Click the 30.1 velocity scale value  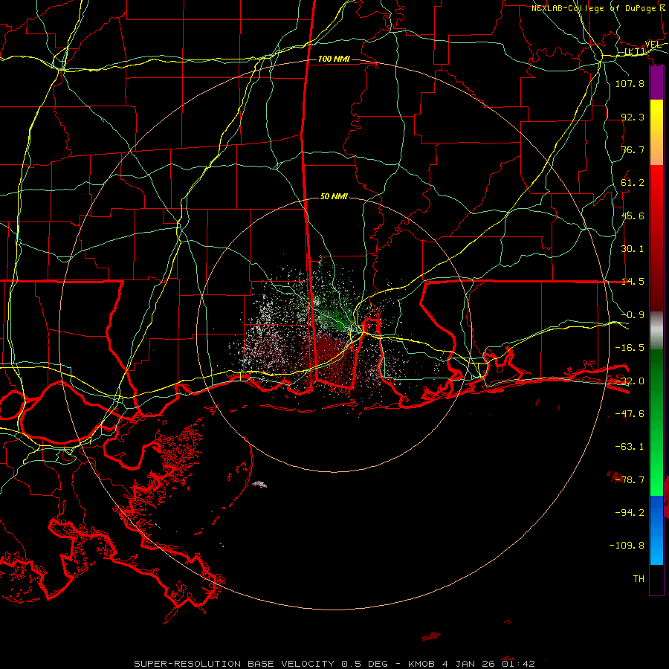(633, 249)
